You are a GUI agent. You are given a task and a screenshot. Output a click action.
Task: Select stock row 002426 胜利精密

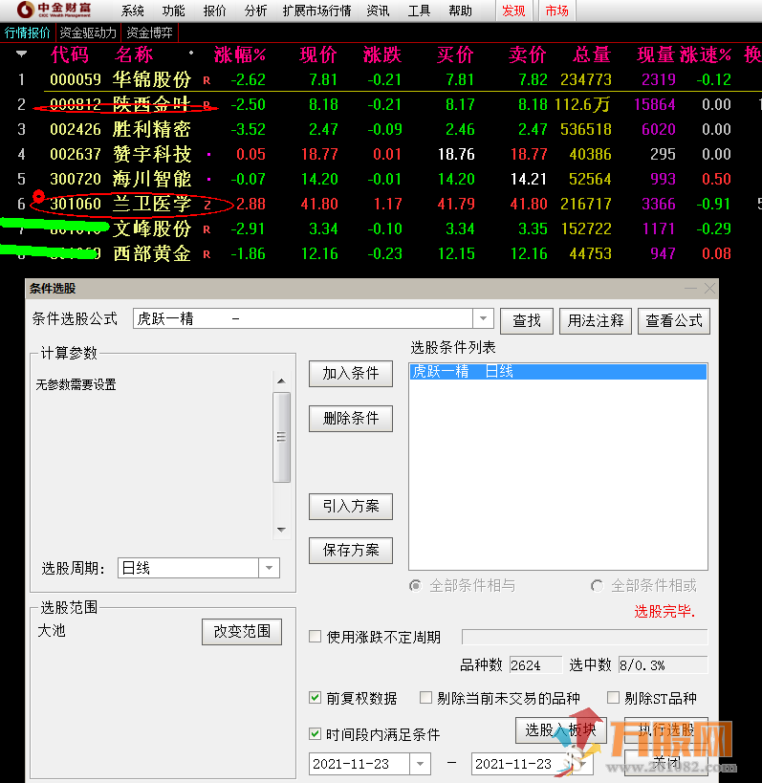(381, 129)
